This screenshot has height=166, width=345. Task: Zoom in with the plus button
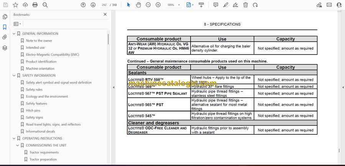point(158,5)
